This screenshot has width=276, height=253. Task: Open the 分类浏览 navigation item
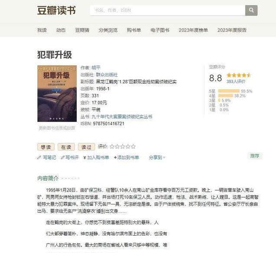click(x=108, y=30)
